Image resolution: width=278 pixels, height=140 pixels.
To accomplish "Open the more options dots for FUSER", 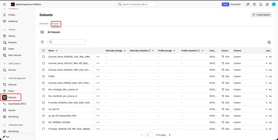I will click(98, 76).
